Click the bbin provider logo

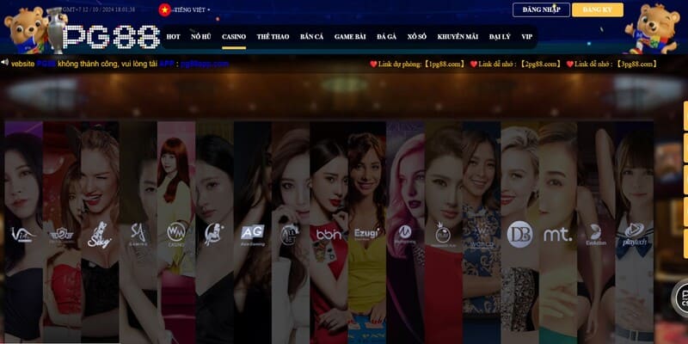329,233
